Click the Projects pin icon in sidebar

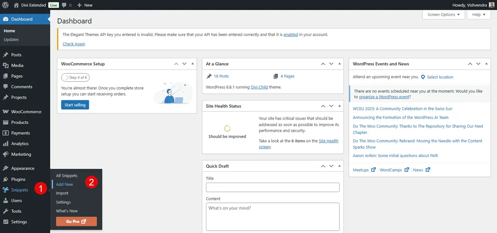(x=5, y=98)
